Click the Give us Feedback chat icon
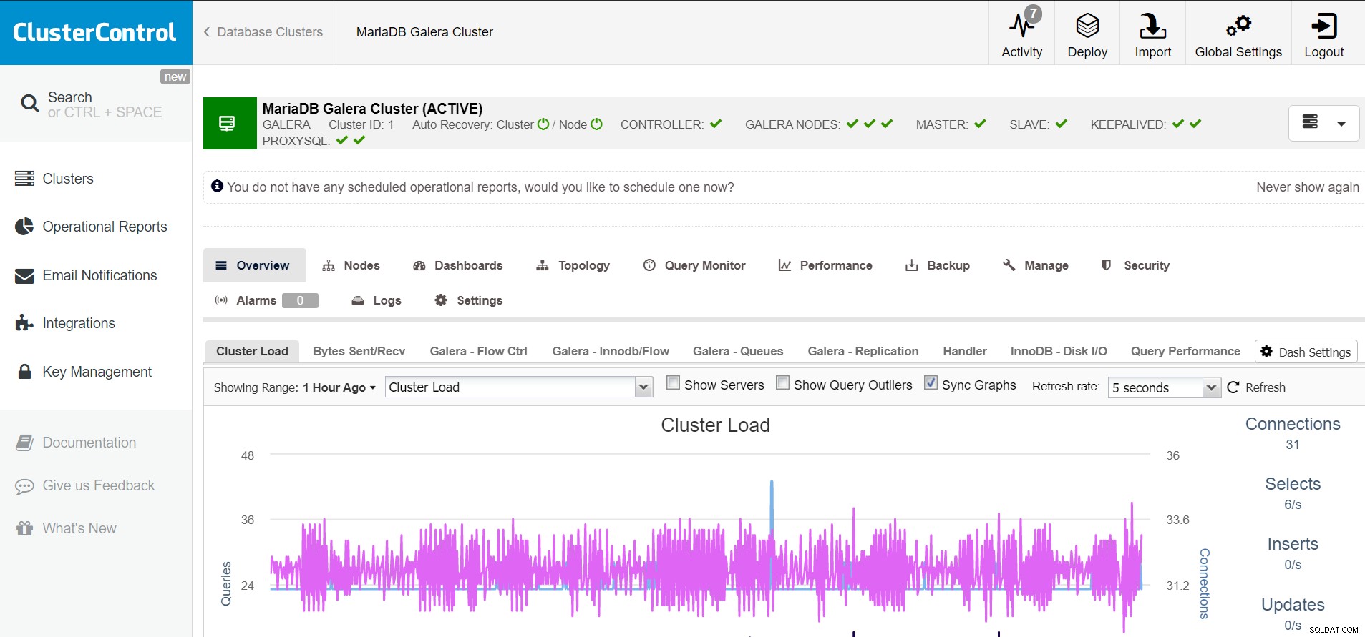1365x637 pixels. [x=24, y=486]
